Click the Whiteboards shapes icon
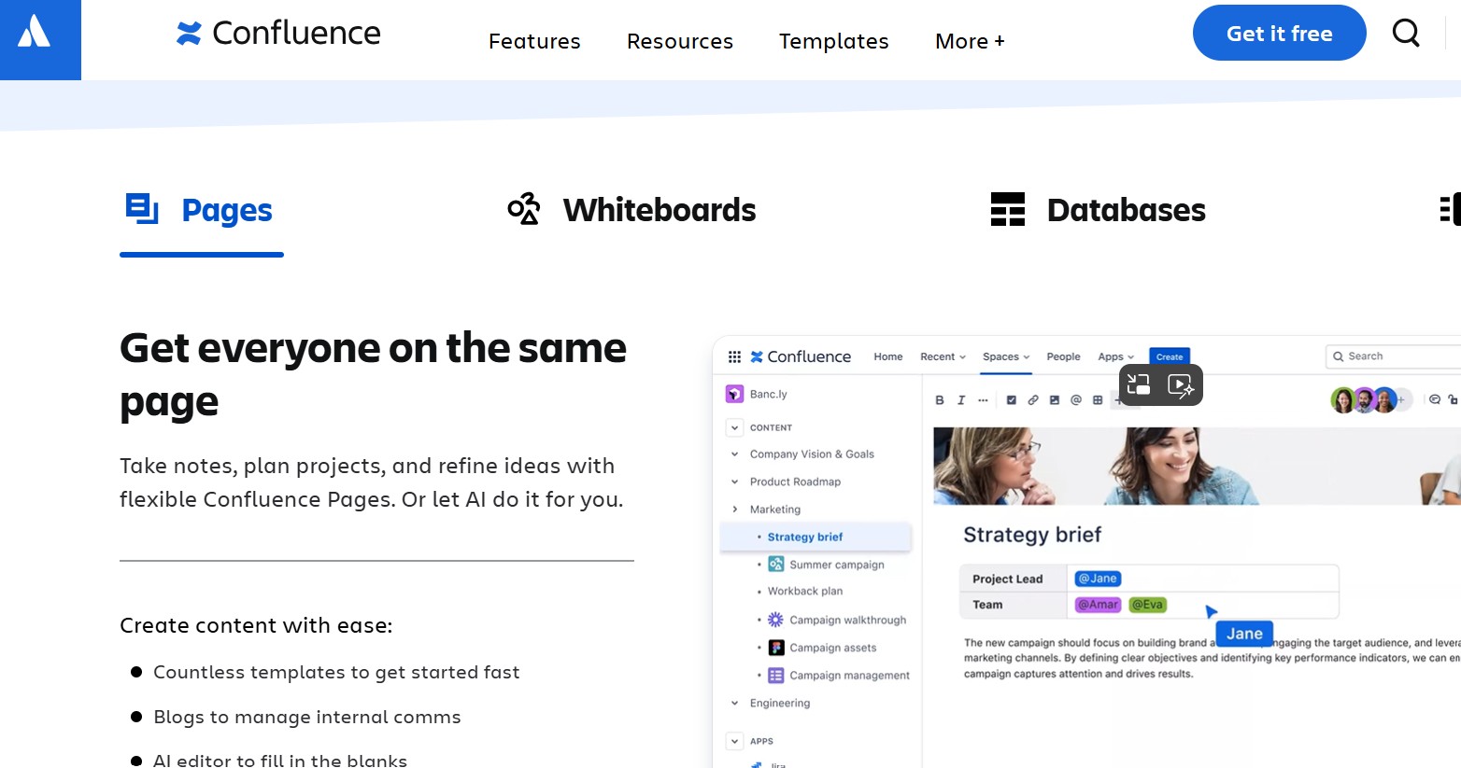This screenshot has height=768, width=1461. click(524, 209)
